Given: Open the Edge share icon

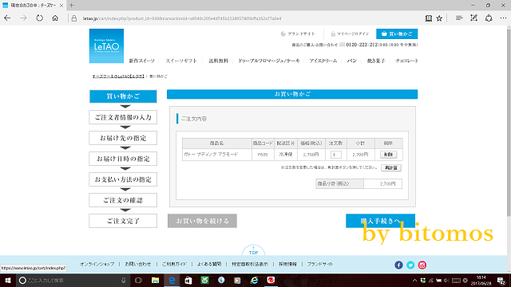Looking at the screenshot, I should coord(489,18).
